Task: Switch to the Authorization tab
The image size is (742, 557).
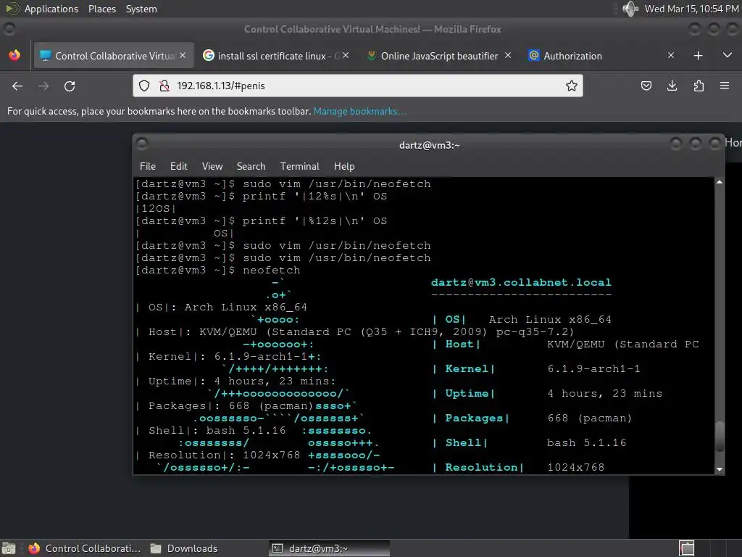Action: [601, 55]
